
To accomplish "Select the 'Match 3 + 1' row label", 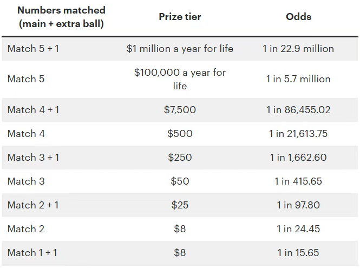I will (x=34, y=158).
